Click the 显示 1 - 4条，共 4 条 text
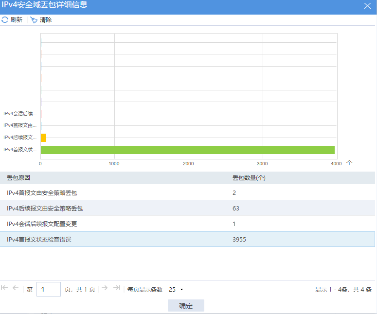The image size is (377, 314). [x=343, y=290]
